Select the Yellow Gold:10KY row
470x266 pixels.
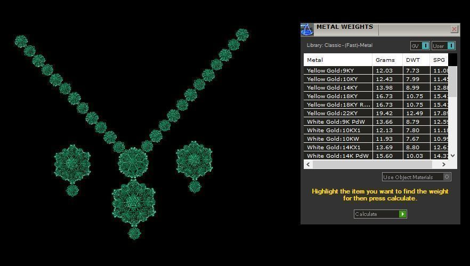coord(376,79)
